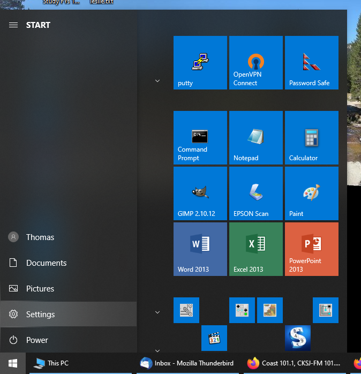Launch the putty tile

pos(200,63)
